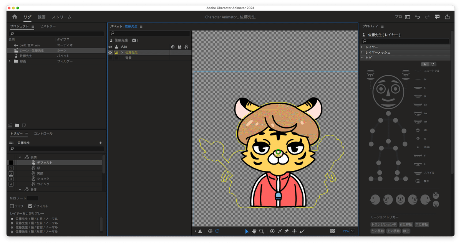461x244 pixels.
Task: Click the new scene clapperboard icon
Action: coord(10,125)
